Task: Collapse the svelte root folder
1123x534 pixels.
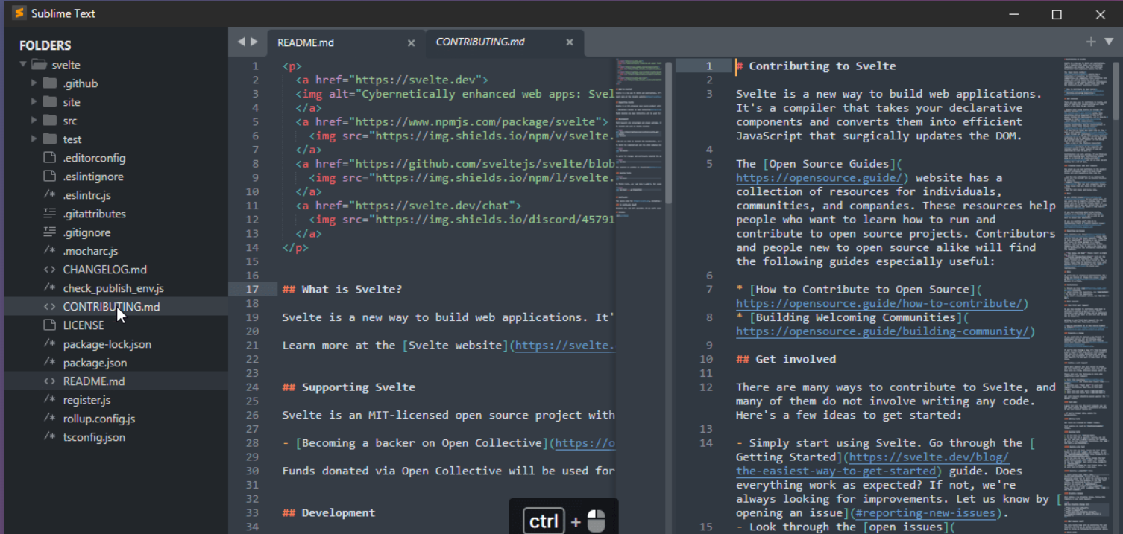Action: pos(23,65)
